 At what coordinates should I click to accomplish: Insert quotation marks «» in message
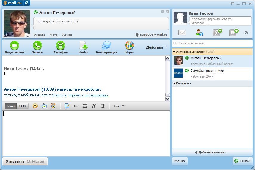point(76,106)
